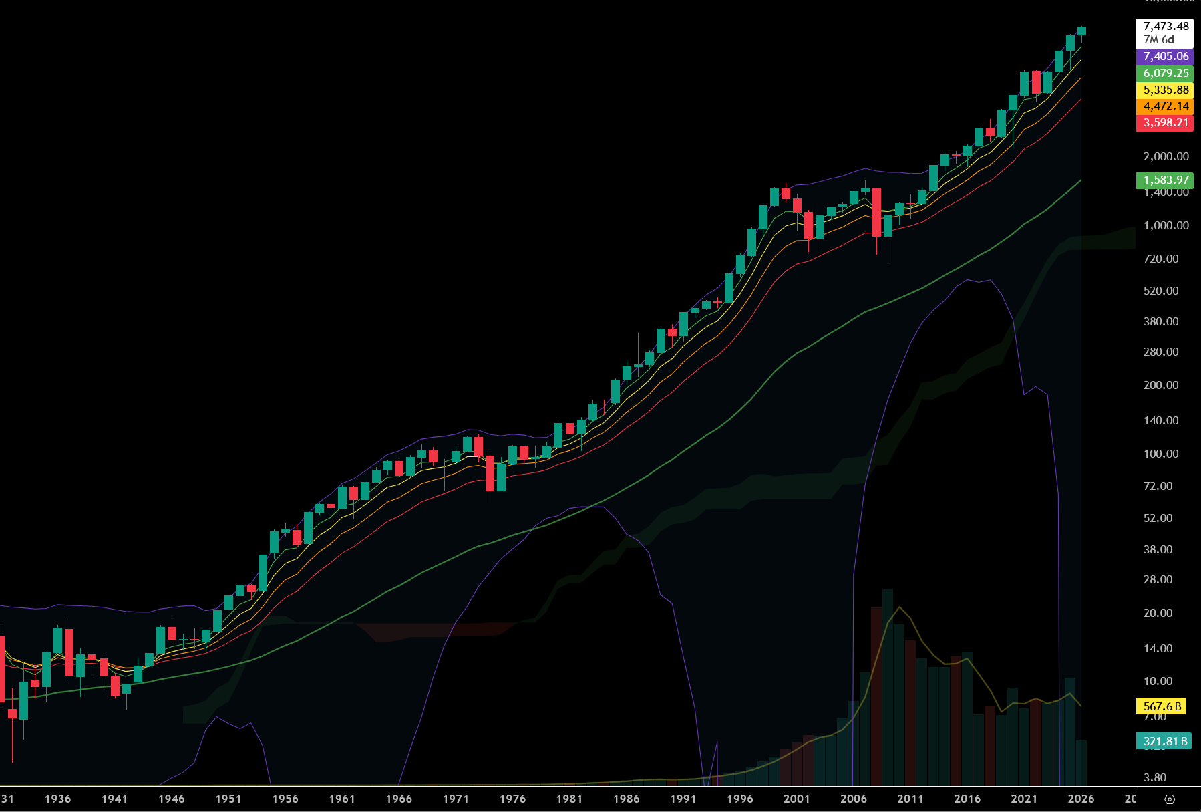
Task: Click the 2016 label on time axis
Action: [967, 799]
